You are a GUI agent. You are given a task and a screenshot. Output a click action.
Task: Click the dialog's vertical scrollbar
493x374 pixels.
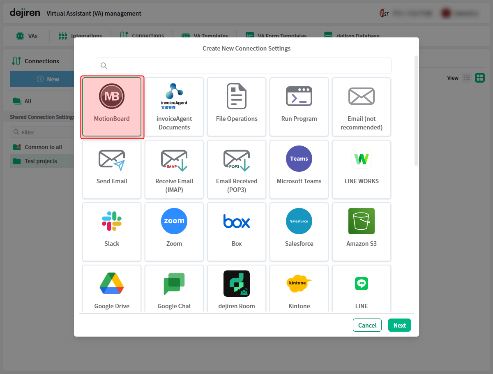(416, 111)
